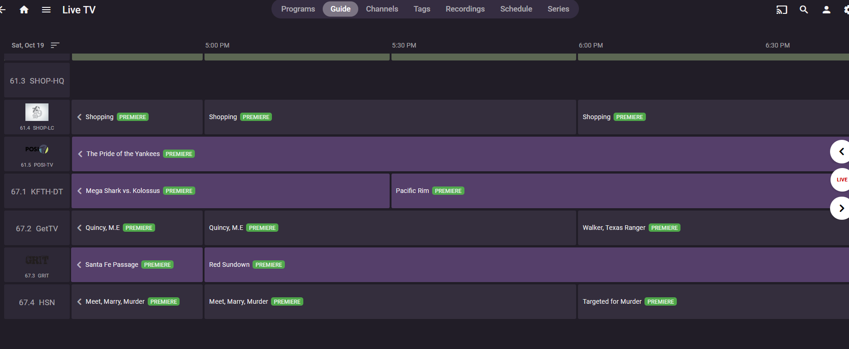
Task: Open Walker, Texas Ranger listing
Action: tap(614, 228)
